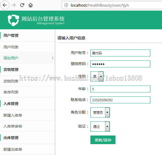Click into the 用户账号 input field
Image resolution: width=162 pixels, height=155 pixels.
120,53
